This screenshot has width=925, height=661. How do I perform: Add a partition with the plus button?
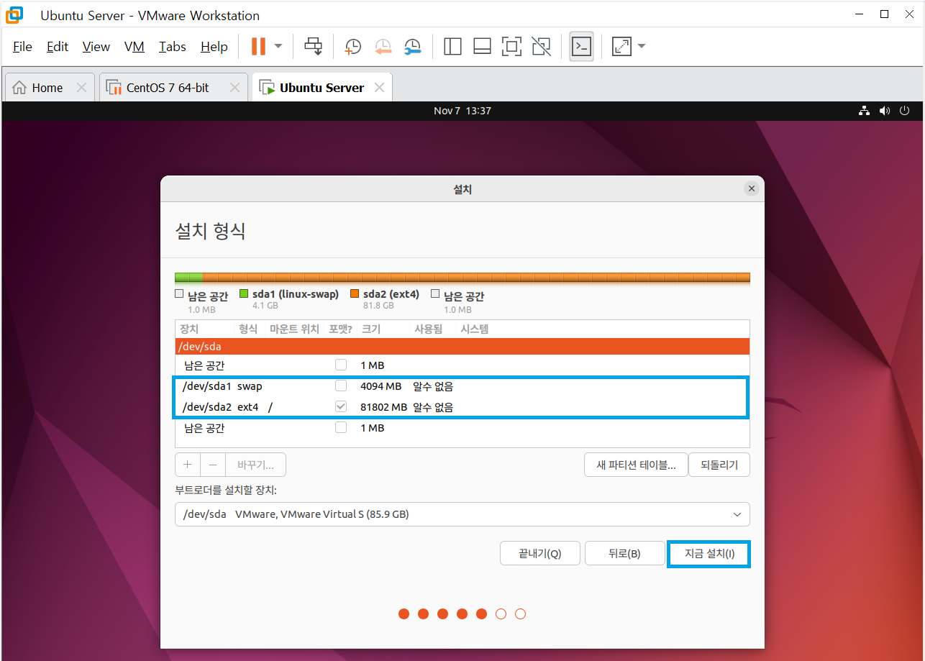(x=188, y=465)
